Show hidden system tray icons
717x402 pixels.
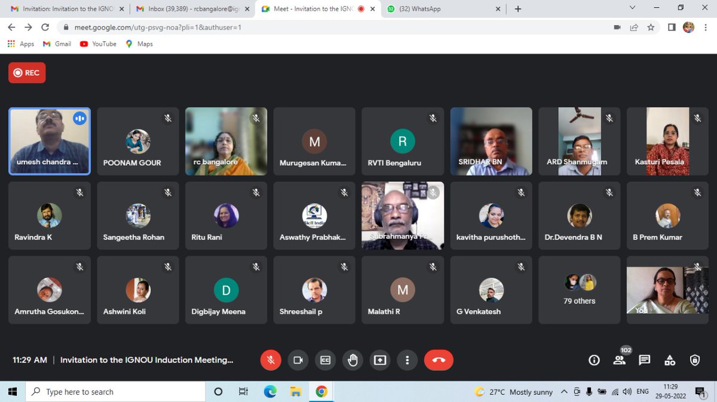[564, 391]
